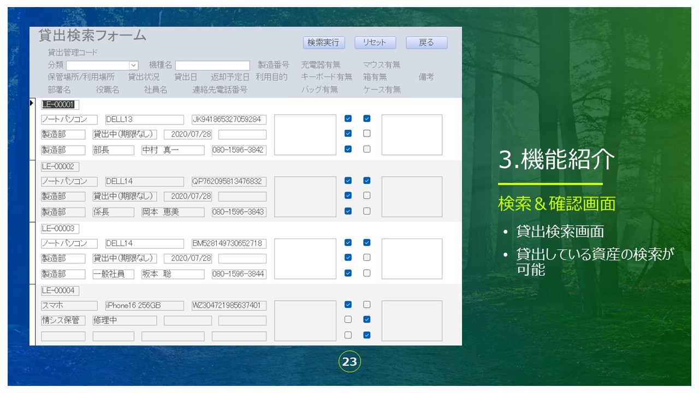Click the LE-00001 management code field
699x393 pixels.
click(61, 105)
